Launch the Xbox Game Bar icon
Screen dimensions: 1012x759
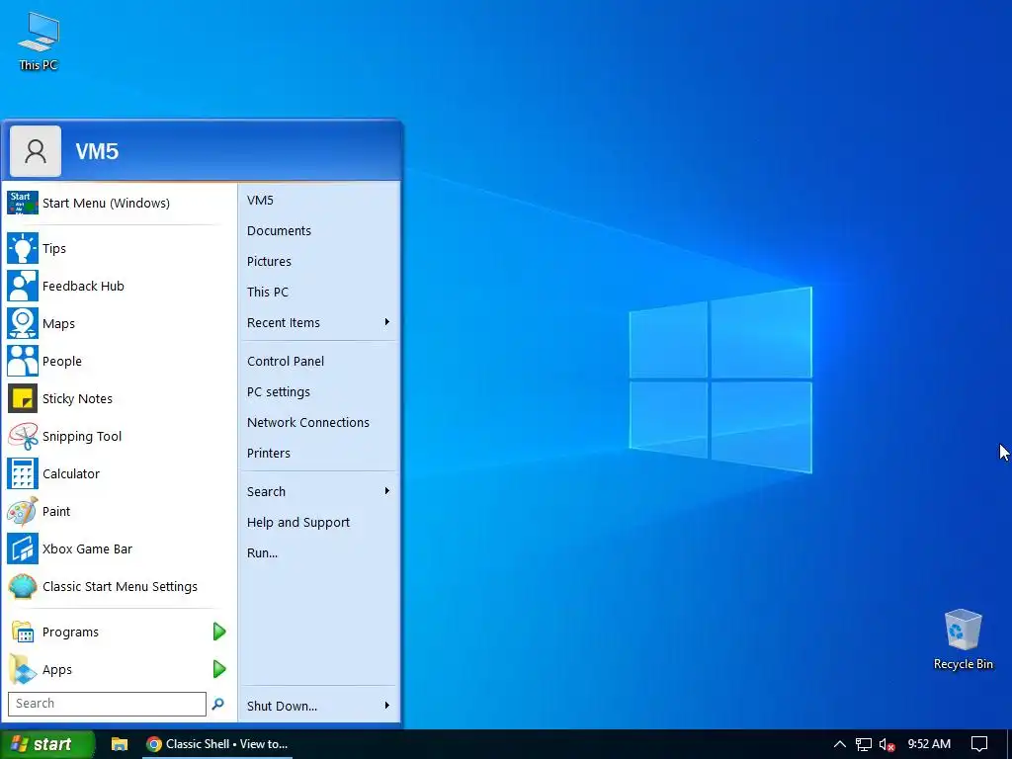pyautogui.click(x=23, y=548)
